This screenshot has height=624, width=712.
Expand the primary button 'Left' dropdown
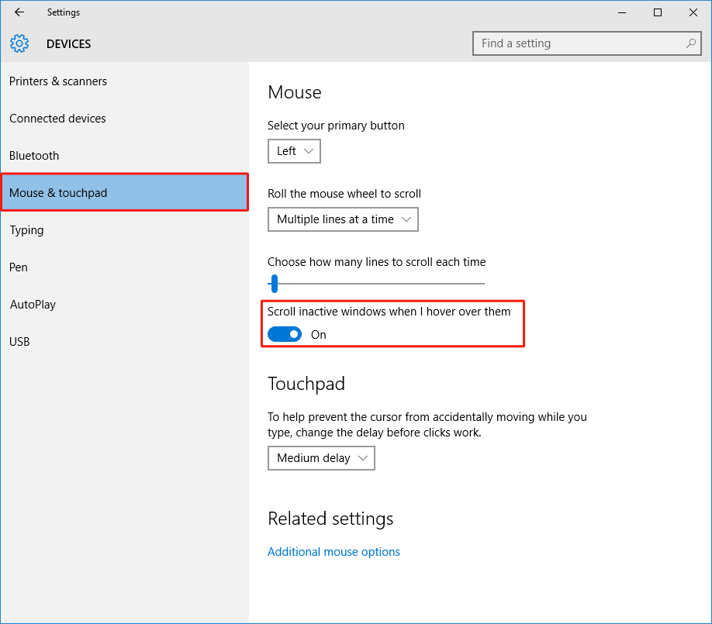[x=294, y=151]
